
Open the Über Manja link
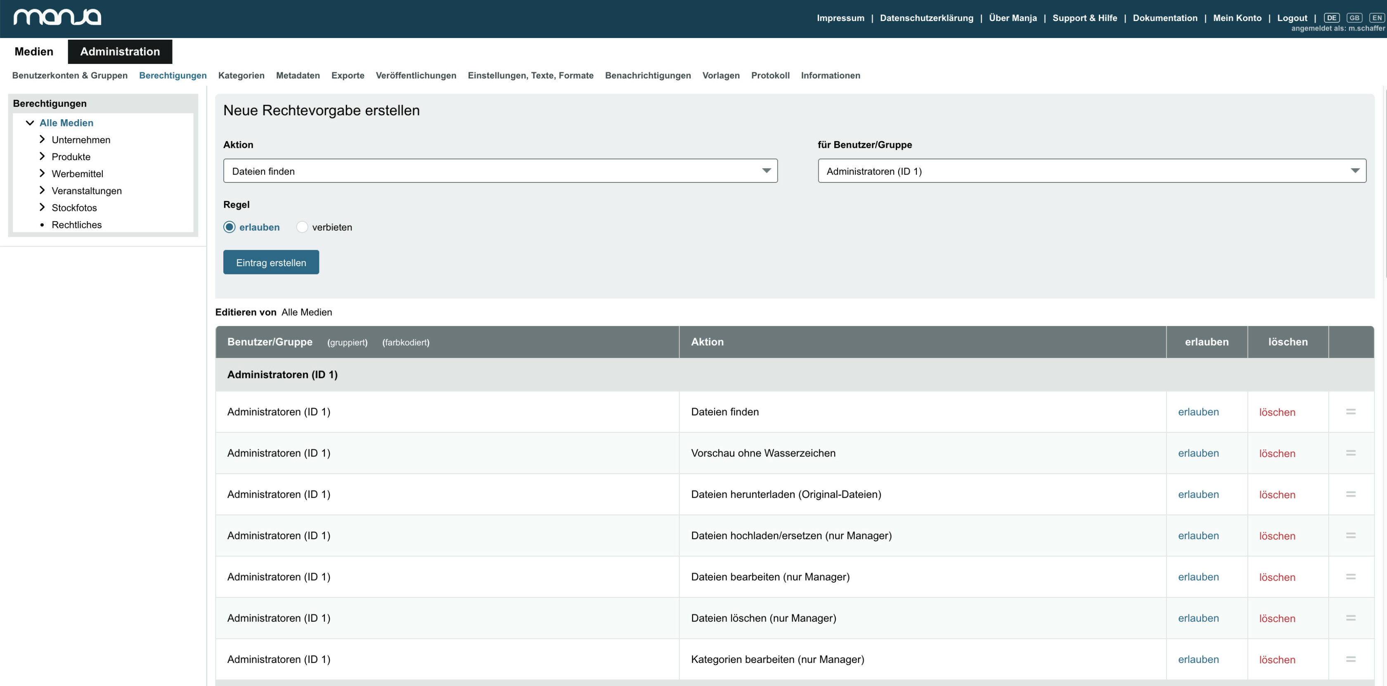1013,18
